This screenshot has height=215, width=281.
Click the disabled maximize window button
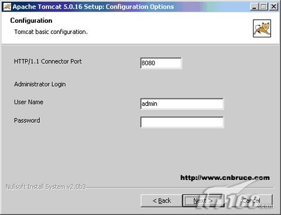click(263, 7)
